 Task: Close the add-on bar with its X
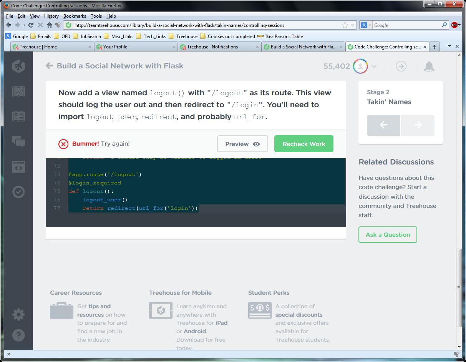pos(9,354)
